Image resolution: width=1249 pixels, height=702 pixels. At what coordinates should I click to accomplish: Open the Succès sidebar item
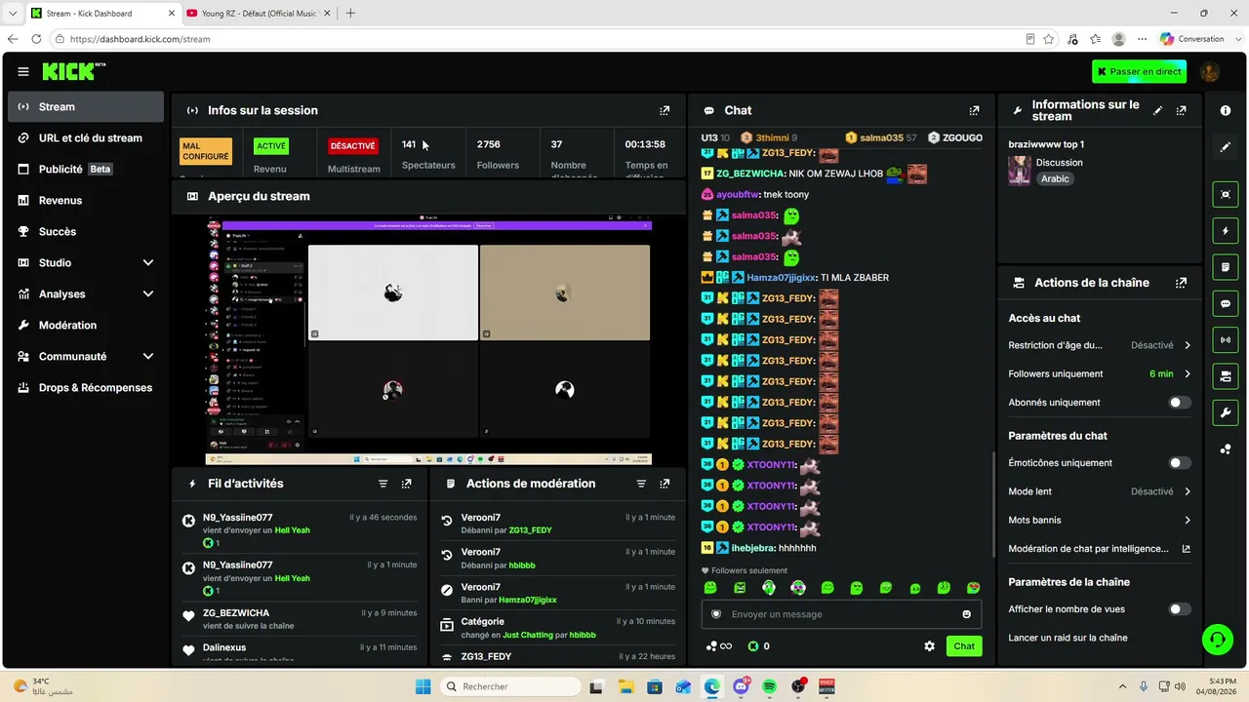click(x=86, y=232)
